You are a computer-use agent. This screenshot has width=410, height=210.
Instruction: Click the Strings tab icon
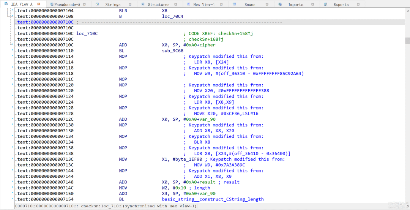98,4
